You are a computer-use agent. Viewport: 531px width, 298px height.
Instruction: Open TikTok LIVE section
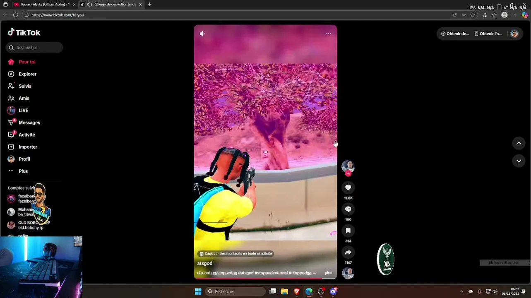click(18, 111)
